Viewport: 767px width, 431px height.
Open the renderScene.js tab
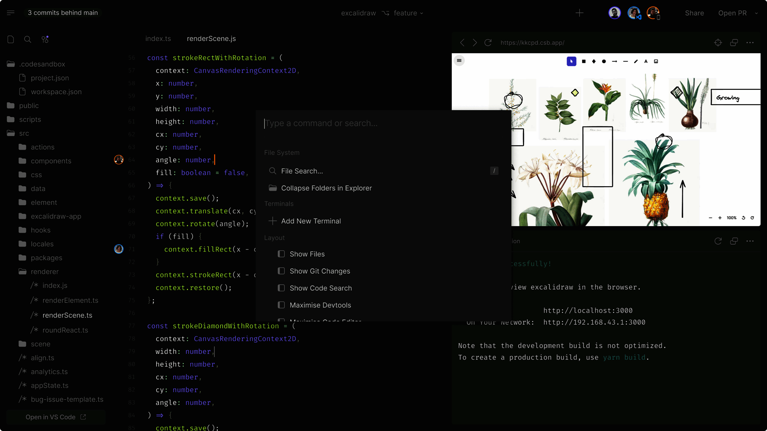[211, 39]
